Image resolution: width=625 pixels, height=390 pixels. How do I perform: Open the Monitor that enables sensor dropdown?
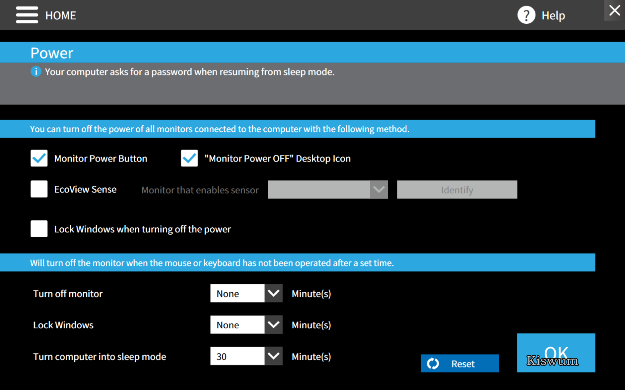[327, 189]
